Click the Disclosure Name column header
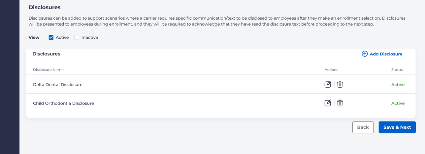 48,70
